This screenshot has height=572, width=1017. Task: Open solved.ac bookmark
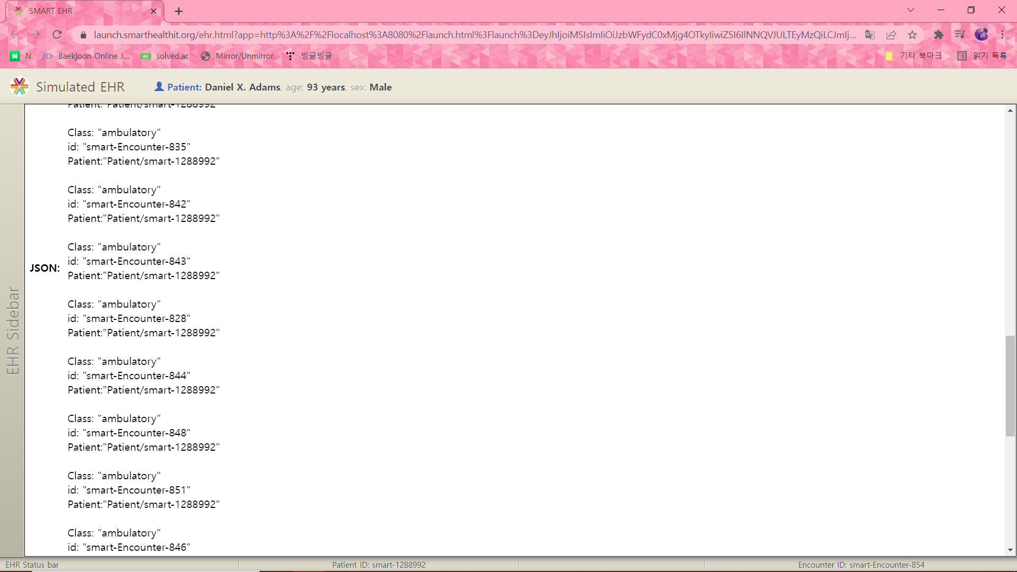(165, 56)
